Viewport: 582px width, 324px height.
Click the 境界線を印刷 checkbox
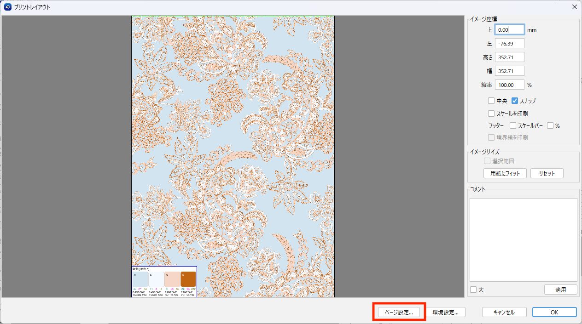pos(491,137)
